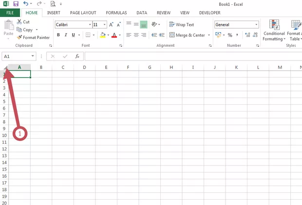Viewport: 302px width, 205px height.
Task: Apply the Borders button
Action: pos(88,35)
